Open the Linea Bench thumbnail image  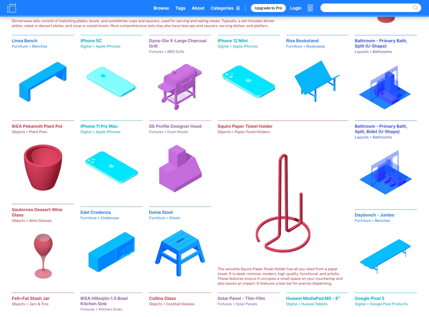point(43,82)
